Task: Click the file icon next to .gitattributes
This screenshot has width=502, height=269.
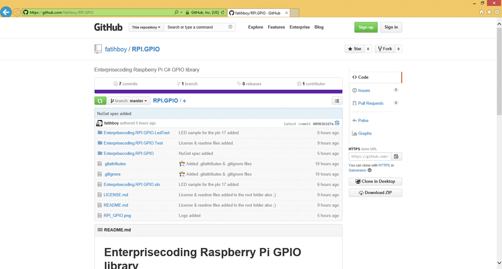Action: pyautogui.click(x=100, y=164)
